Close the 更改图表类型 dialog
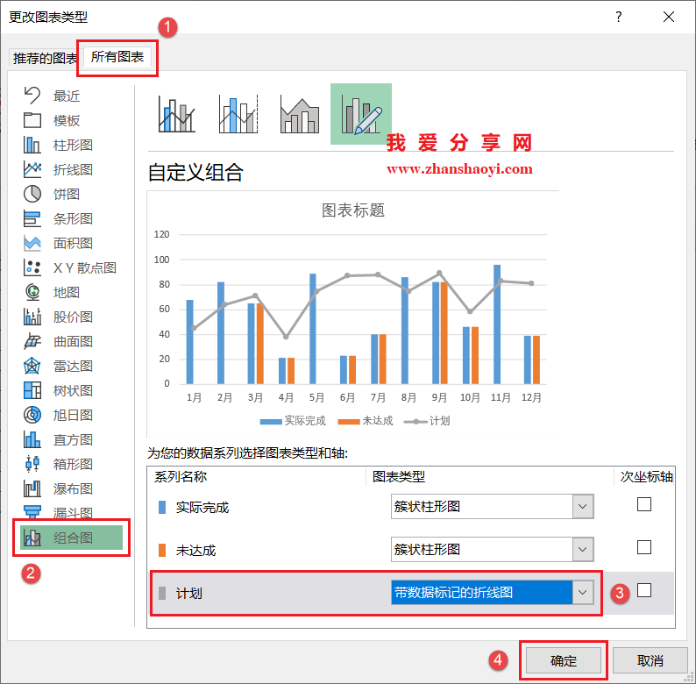The width and height of the screenshot is (696, 684). coord(669,17)
